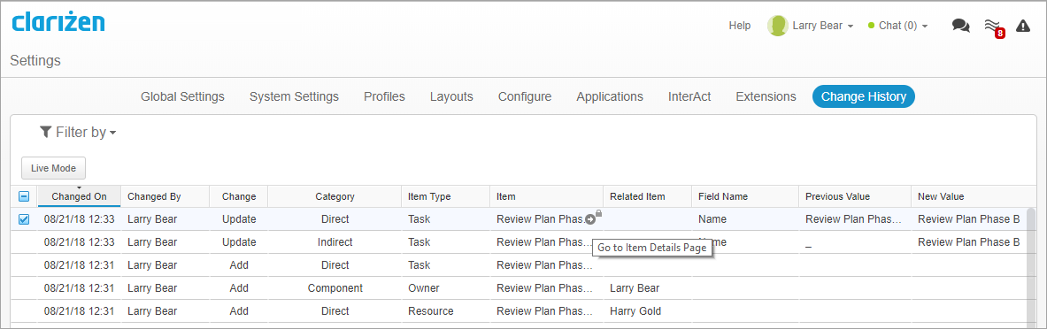The width and height of the screenshot is (1047, 329).
Task: Open the Larry Bear user dropdown
Action: (x=823, y=26)
